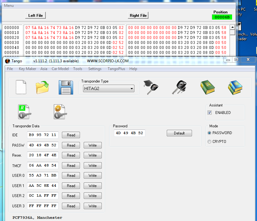
Task: Open the stacked blue books icon
Action: click(235, 87)
